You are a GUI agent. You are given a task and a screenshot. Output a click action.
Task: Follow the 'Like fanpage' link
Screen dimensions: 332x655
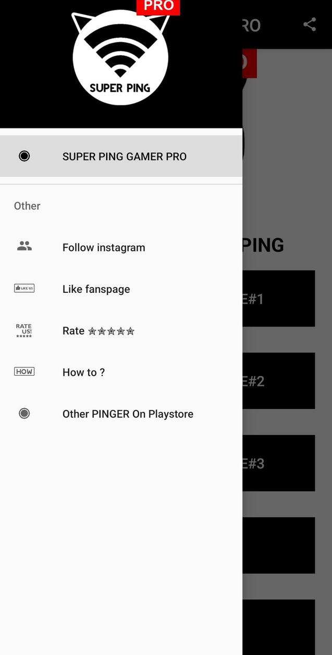(96, 289)
